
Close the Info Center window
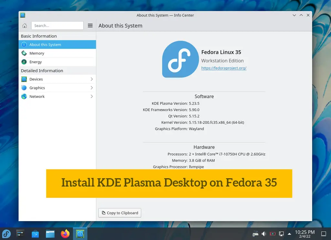[308, 15]
